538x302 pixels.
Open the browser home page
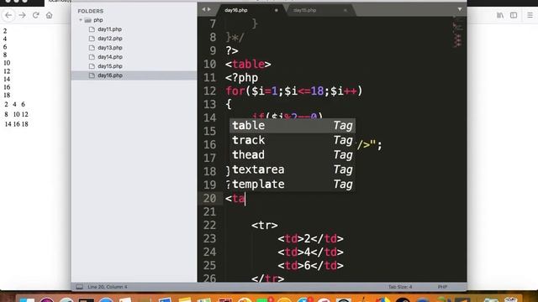point(49,15)
